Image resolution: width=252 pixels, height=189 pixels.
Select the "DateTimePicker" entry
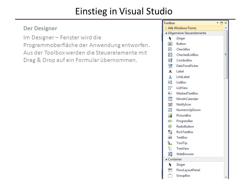[187, 66]
